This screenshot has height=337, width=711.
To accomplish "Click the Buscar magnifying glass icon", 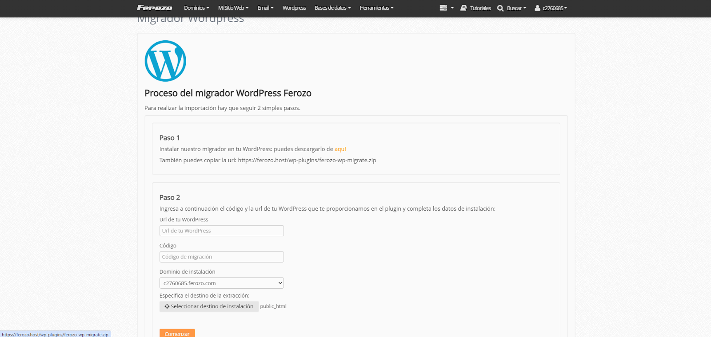I will point(500,8).
